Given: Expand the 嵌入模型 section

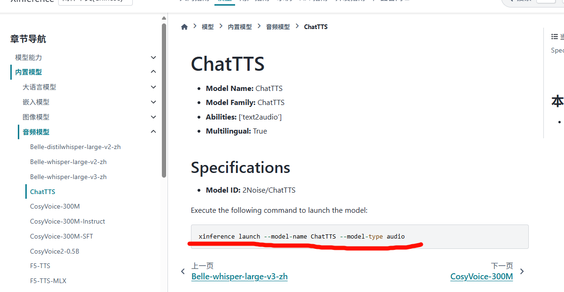Looking at the screenshot, I should (x=153, y=102).
